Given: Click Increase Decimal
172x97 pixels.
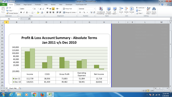Looking at the screenshot, I should (91, 12).
